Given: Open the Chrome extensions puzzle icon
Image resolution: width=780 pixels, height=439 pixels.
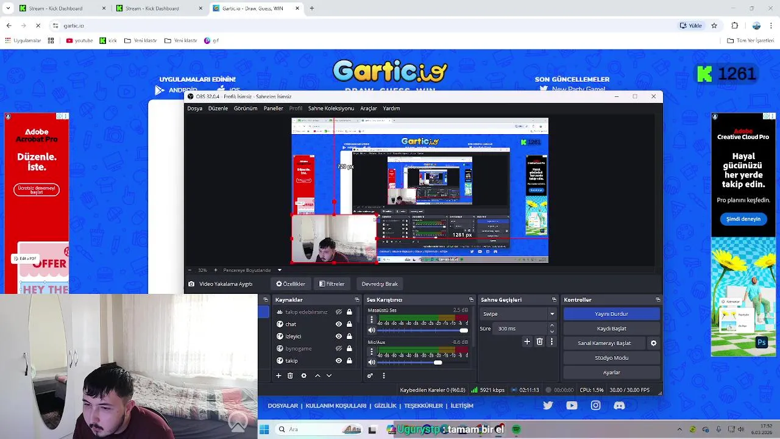Looking at the screenshot, I should click(734, 26).
